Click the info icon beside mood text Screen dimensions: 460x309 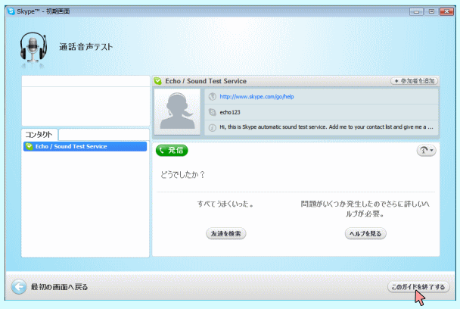pyautogui.click(x=212, y=127)
